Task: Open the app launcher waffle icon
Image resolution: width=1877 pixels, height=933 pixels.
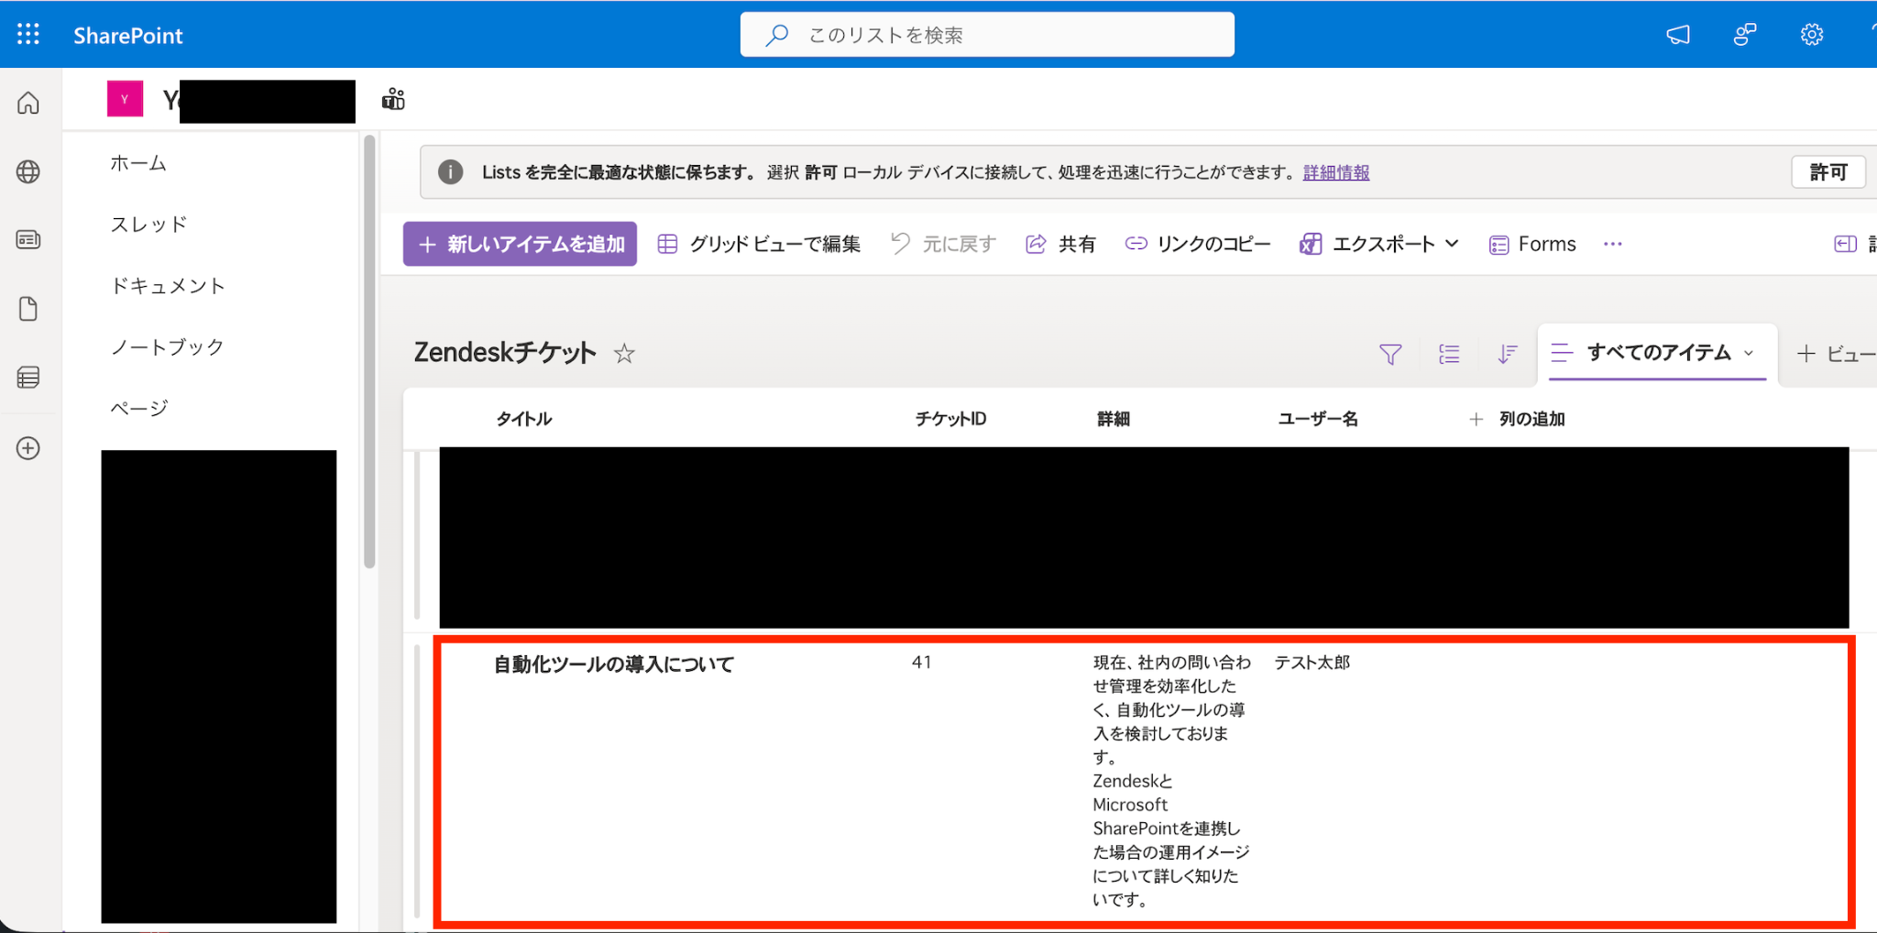Action: 28,35
